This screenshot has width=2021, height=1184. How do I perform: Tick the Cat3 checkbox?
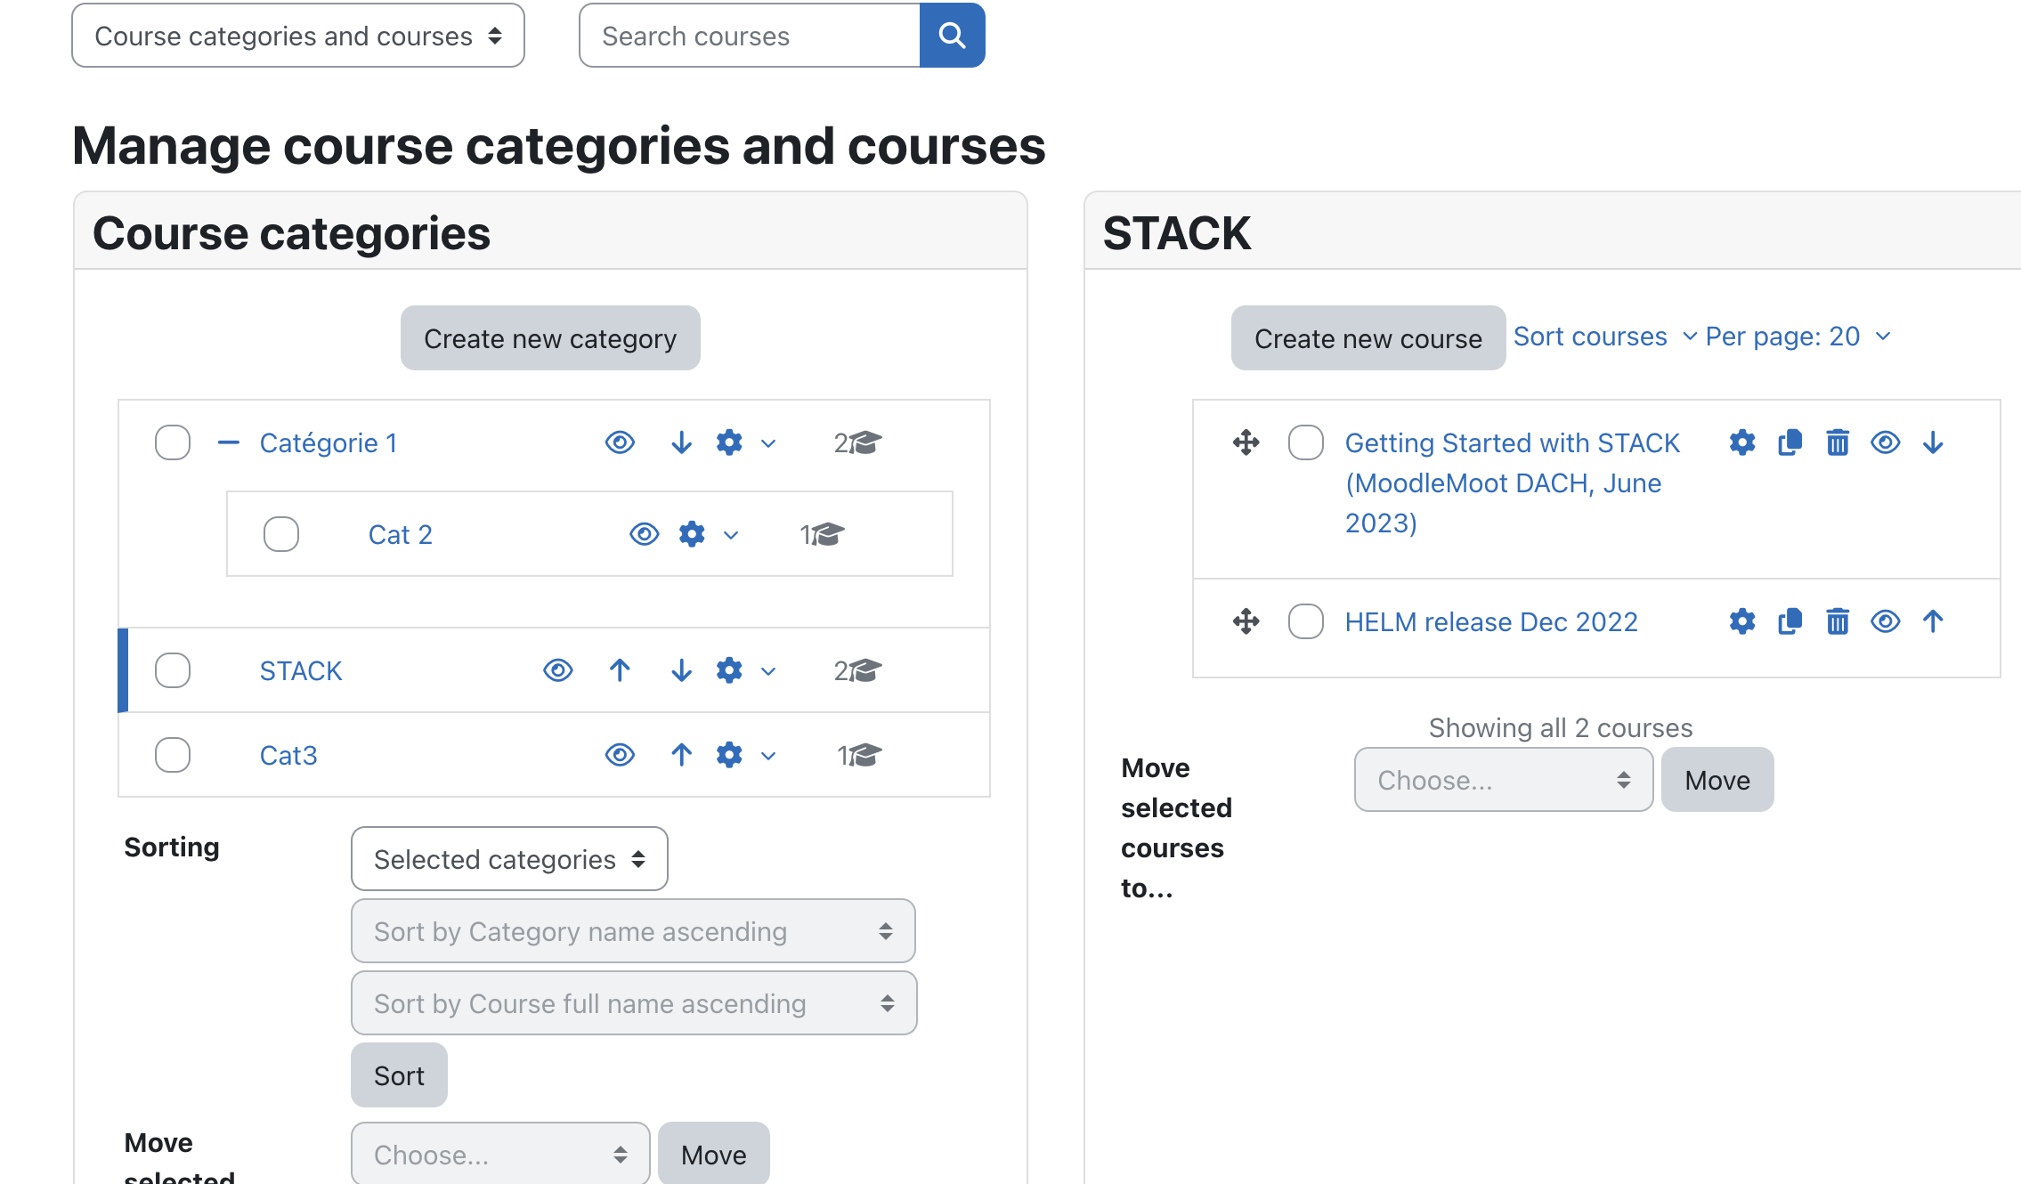[173, 755]
